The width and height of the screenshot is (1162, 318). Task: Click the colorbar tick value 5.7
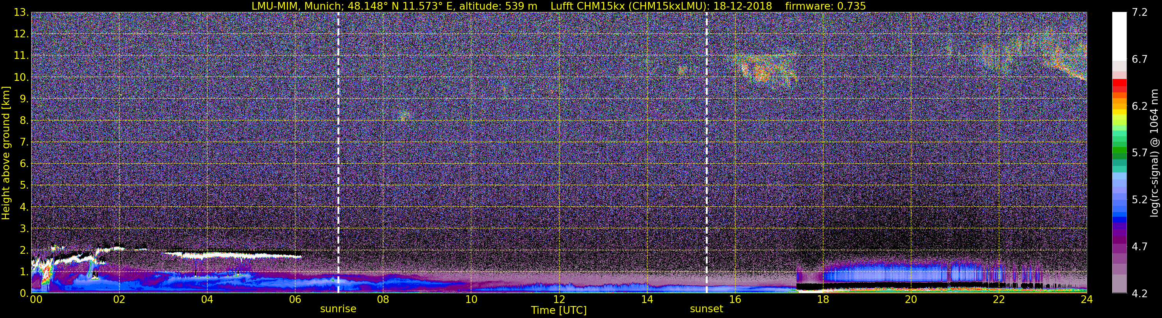pos(1140,153)
